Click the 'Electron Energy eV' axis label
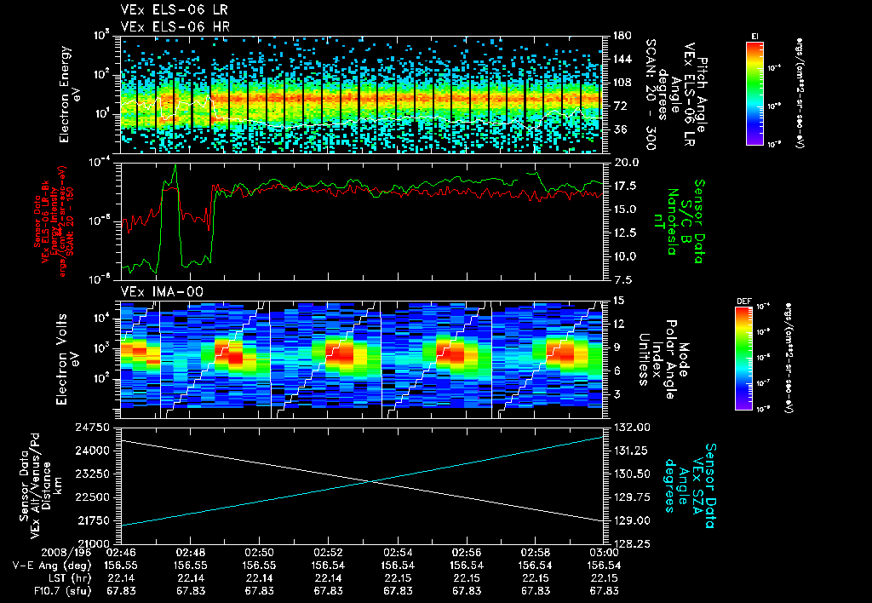This screenshot has width=872, height=603. pos(70,95)
